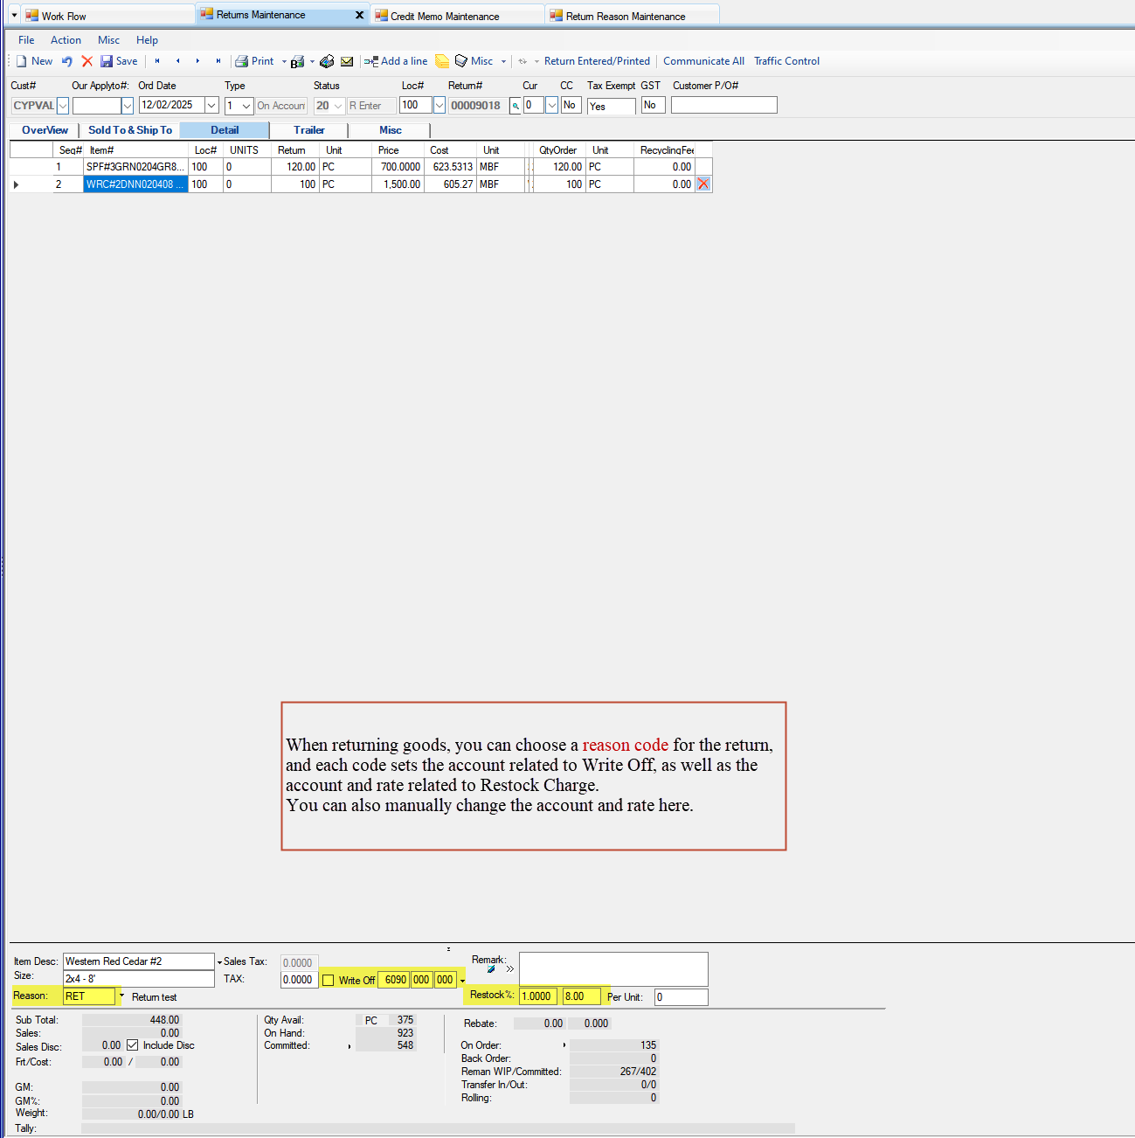
Task: Click Return Entered/Printed
Action: pos(597,60)
